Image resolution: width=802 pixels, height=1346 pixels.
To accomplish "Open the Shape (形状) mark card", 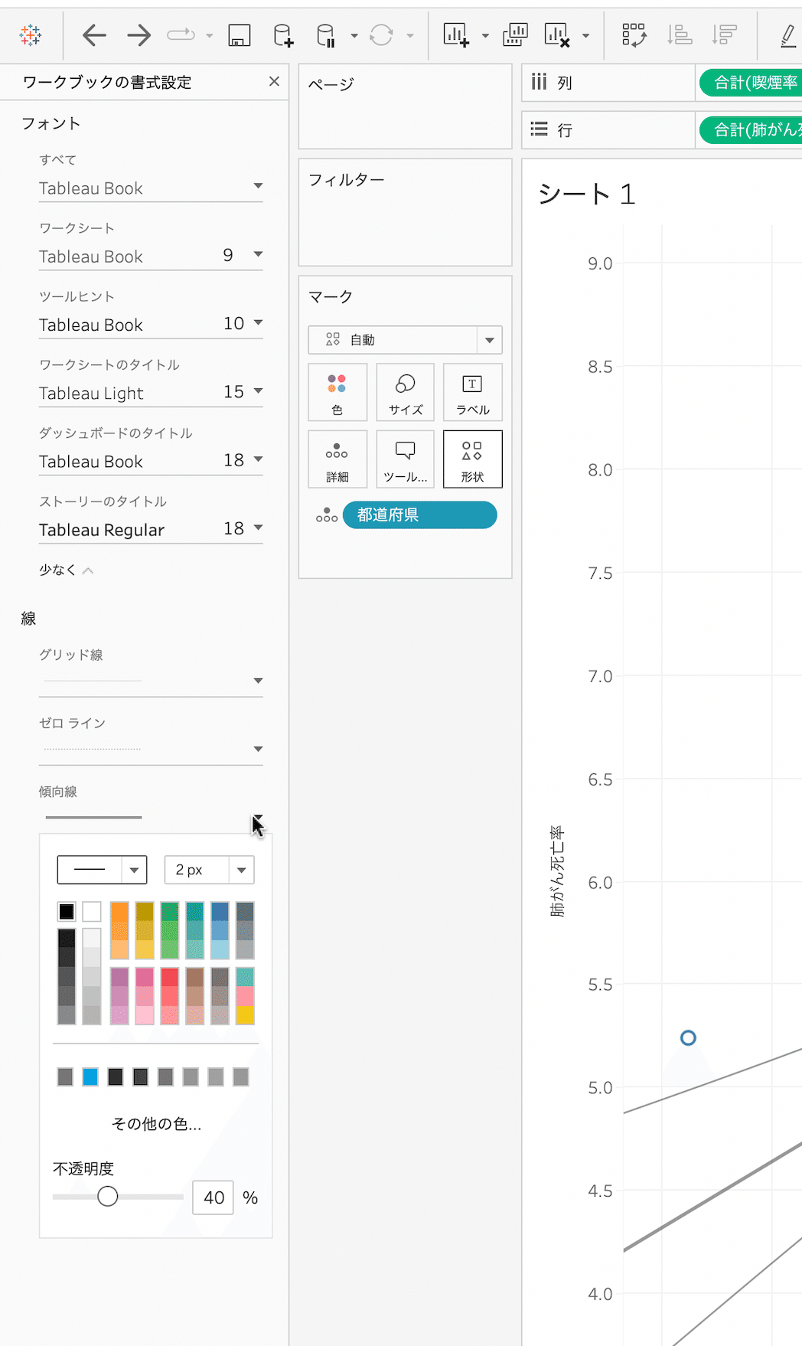I will (x=472, y=459).
